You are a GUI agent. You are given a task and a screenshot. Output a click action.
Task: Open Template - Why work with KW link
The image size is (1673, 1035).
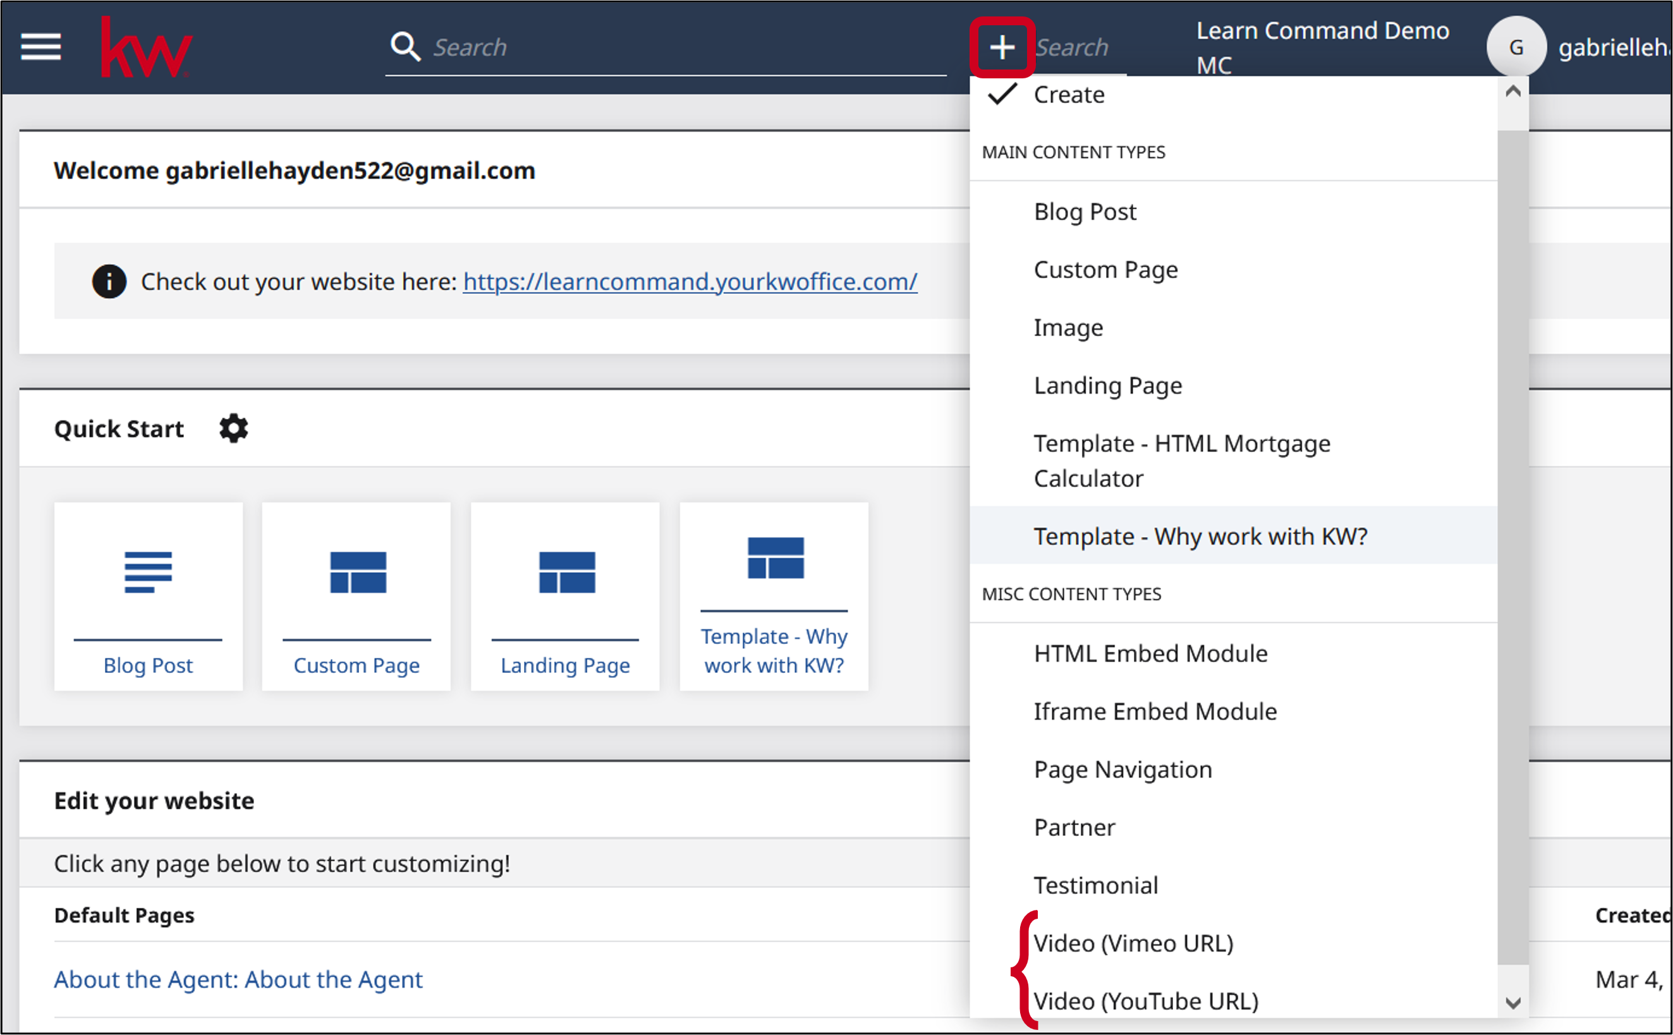[x=774, y=651]
